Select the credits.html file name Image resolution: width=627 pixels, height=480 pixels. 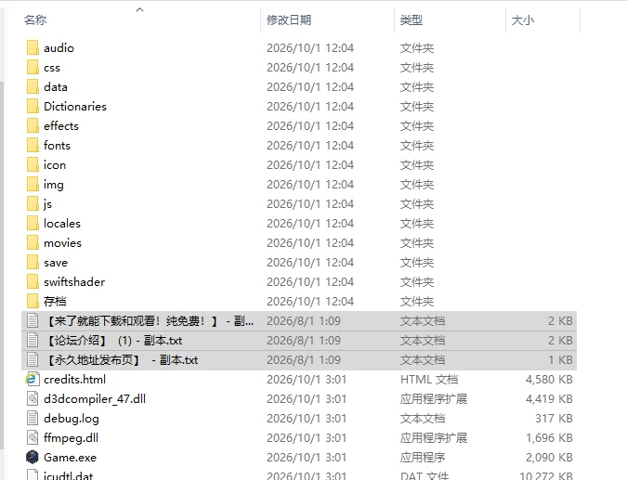click(x=75, y=380)
